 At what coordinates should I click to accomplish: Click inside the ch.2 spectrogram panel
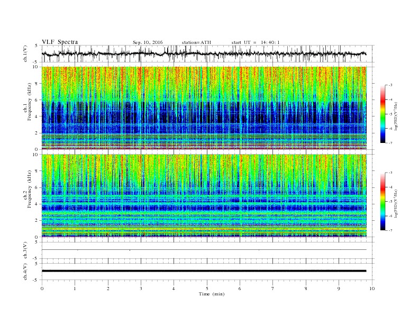click(x=204, y=196)
